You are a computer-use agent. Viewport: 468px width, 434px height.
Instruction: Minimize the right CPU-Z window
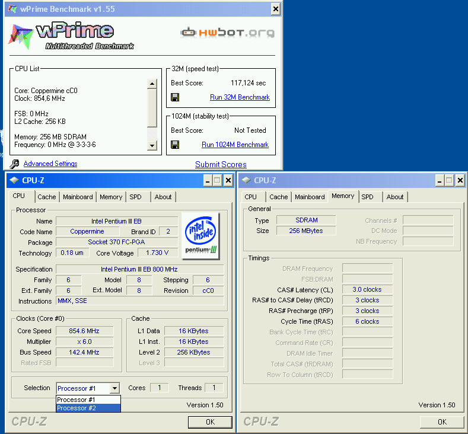(x=440, y=180)
